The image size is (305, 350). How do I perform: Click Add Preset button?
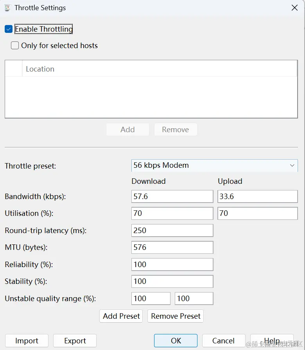click(121, 316)
